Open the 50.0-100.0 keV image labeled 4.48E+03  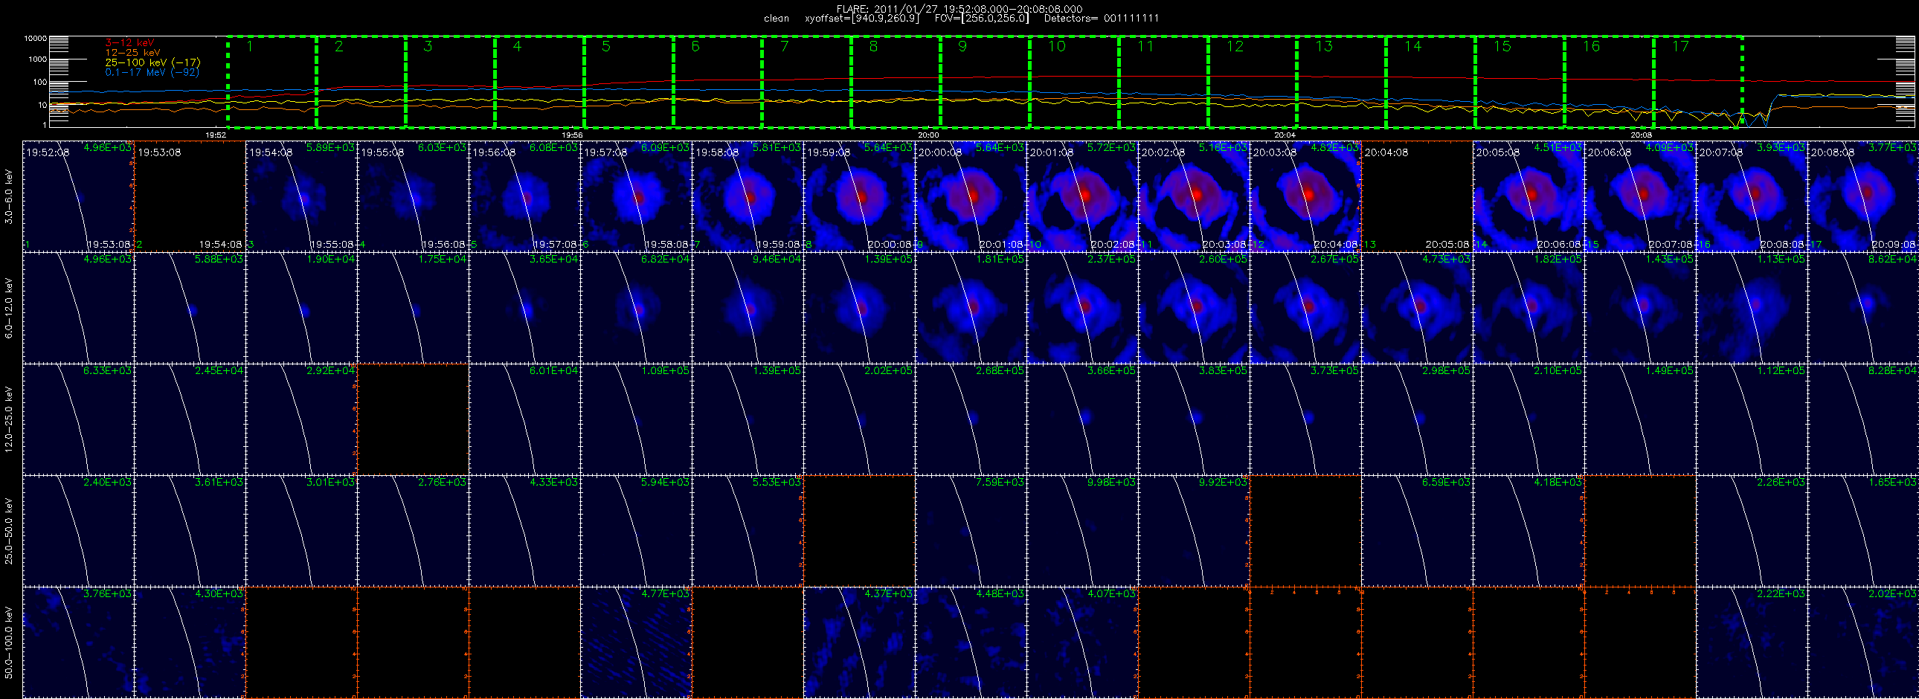[971, 643]
